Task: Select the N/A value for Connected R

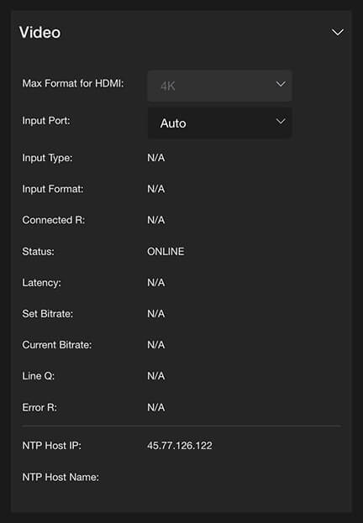Action: [156, 220]
